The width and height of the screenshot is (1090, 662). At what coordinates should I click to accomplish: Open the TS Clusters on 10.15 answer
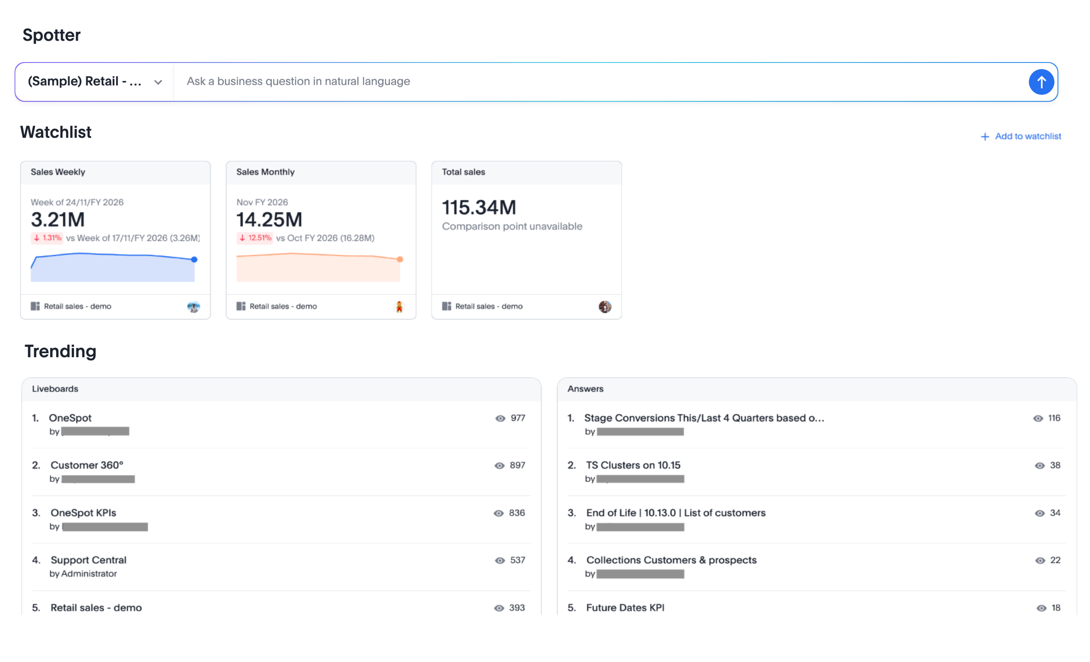[633, 465]
